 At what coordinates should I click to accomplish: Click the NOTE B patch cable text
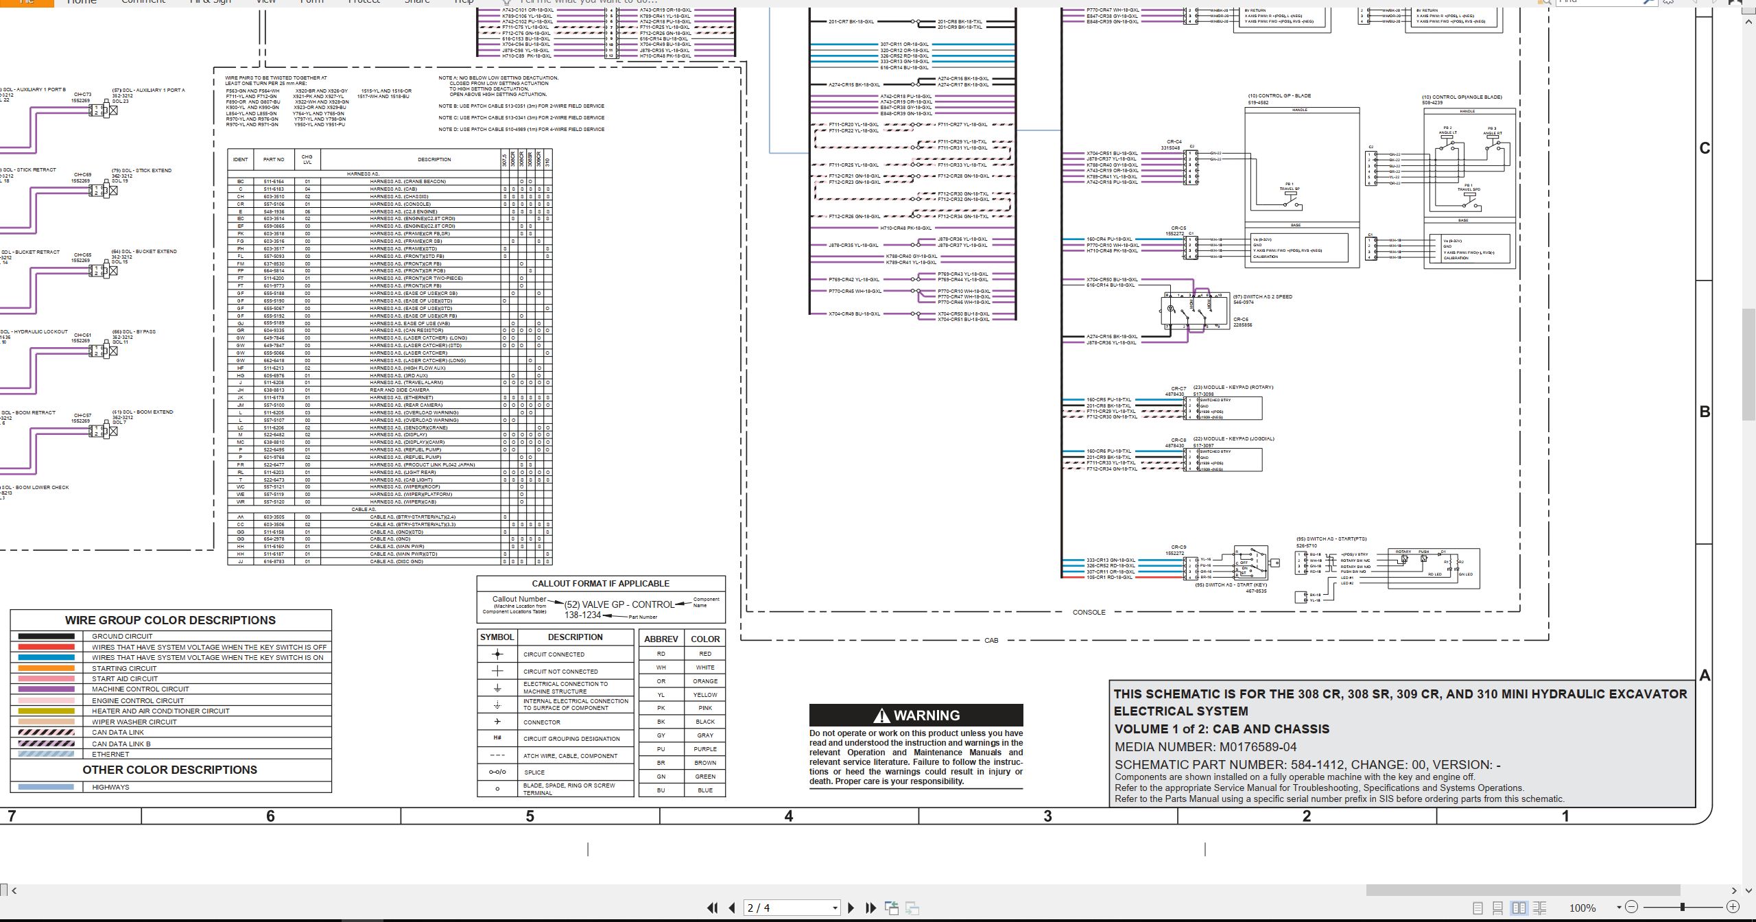pyautogui.click(x=521, y=106)
